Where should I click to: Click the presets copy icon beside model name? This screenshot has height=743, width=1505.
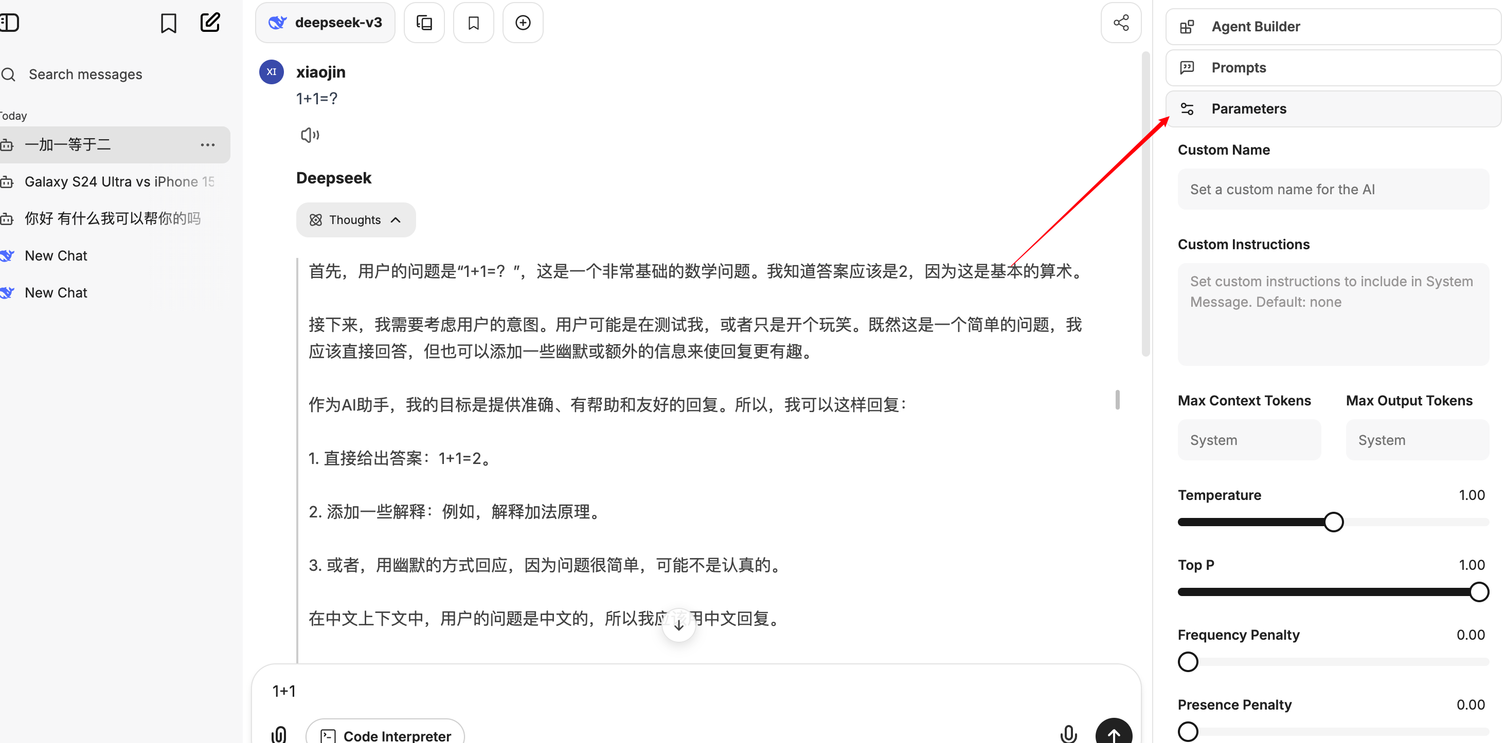(424, 23)
